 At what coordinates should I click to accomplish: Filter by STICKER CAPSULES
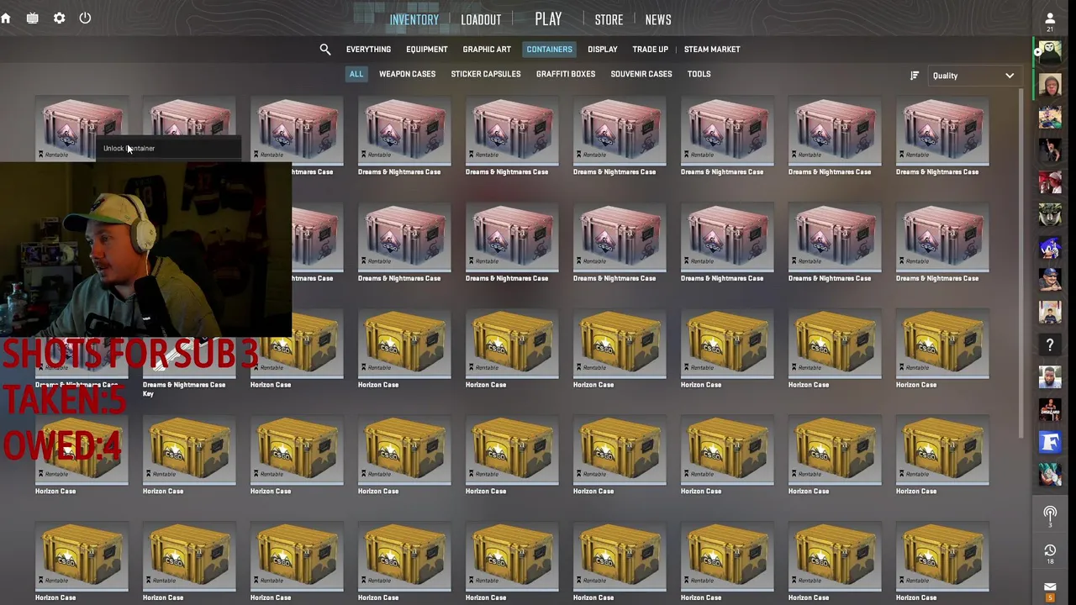(486, 74)
